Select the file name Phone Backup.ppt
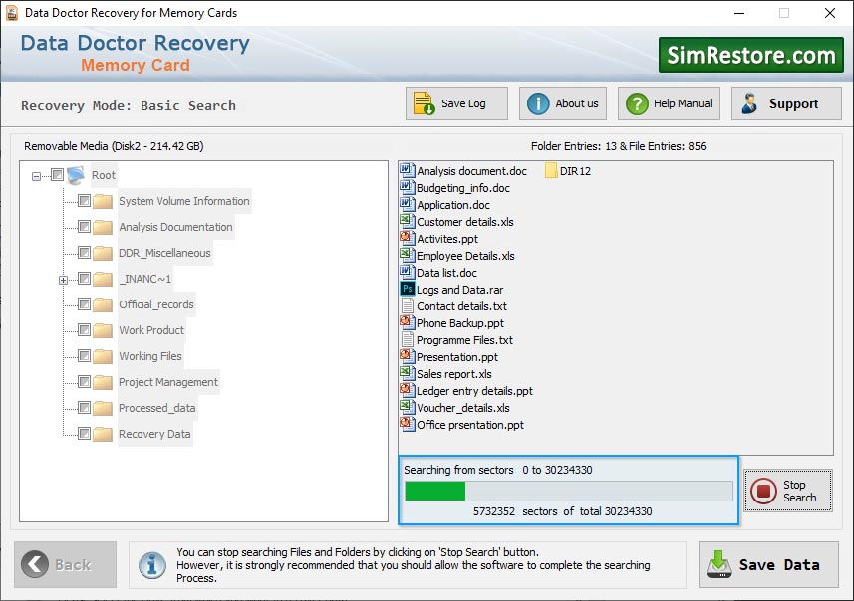Viewport: 854px width, 601px height. 460,323
